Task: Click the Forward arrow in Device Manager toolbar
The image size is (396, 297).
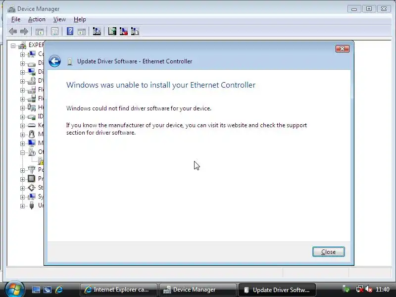Action: click(24, 32)
